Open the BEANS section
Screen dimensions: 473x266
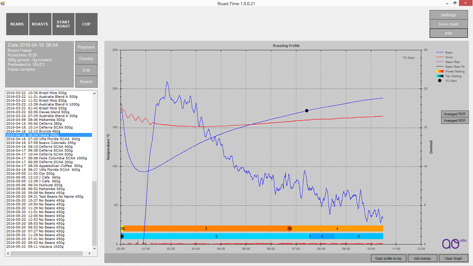(17, 24)
